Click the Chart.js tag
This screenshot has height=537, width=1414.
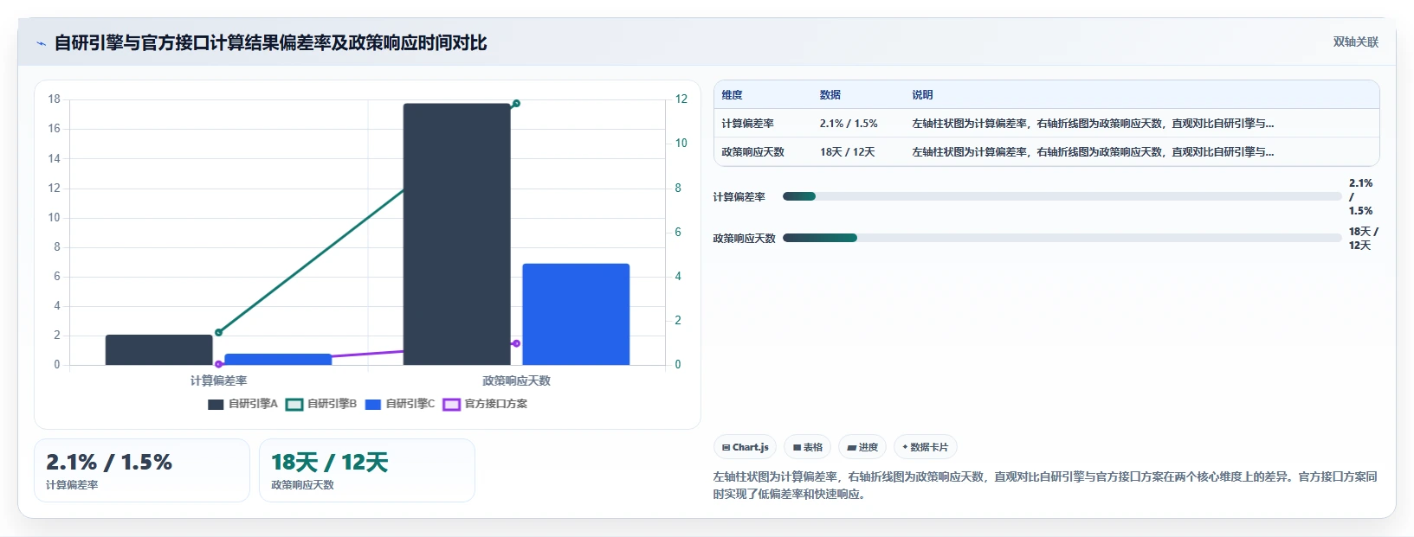(x=745, y=447)
